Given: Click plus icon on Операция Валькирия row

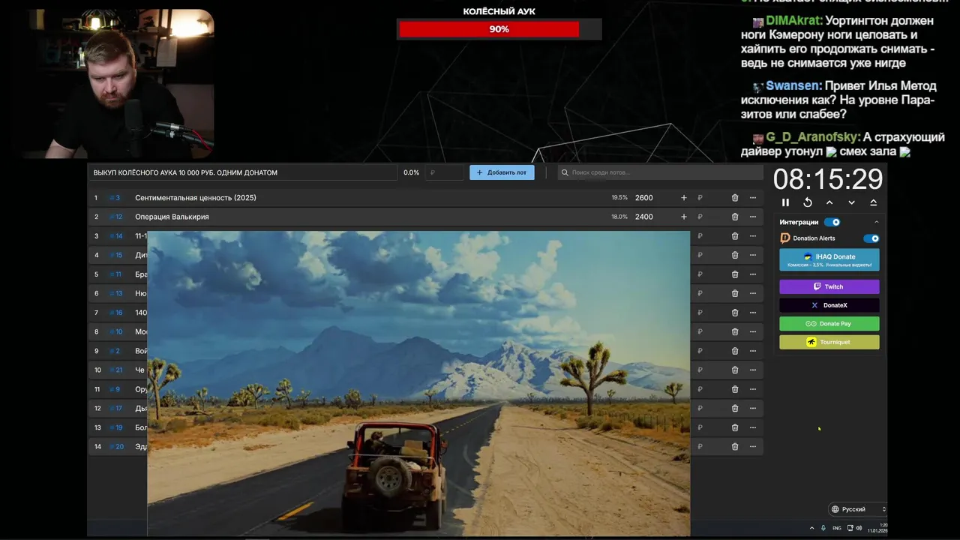Looking at the screenshot, I should pyautogui.click(x=683, y=217).
